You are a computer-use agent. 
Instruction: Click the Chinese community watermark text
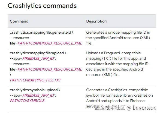[x=110, y=108]
